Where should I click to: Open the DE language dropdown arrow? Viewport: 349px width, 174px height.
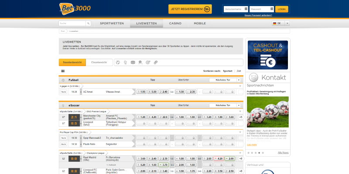click(287, 23)
